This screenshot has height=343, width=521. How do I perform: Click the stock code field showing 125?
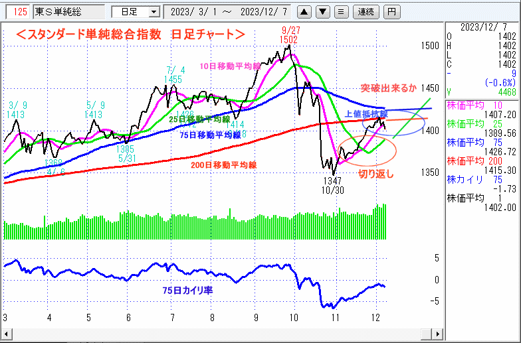coord(19,11)
